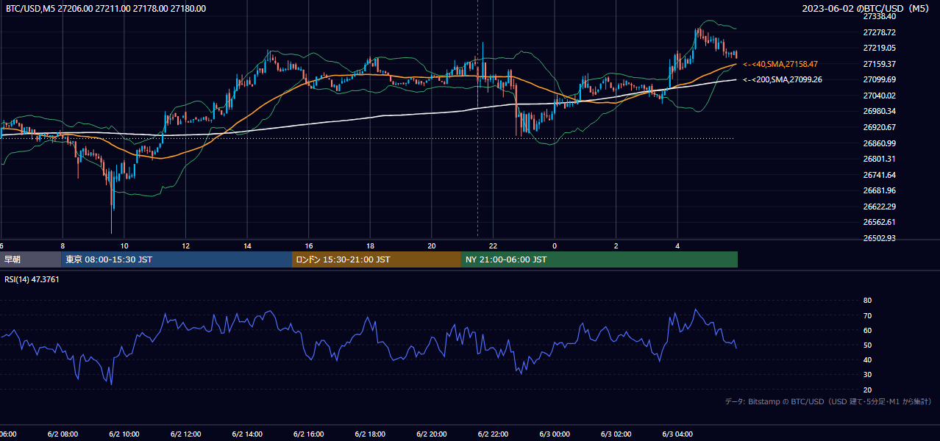940x441 pixels.
Task: Click the 6/2 18:00 date axis label
Action: pyautogui.click(x=370, y=434)
